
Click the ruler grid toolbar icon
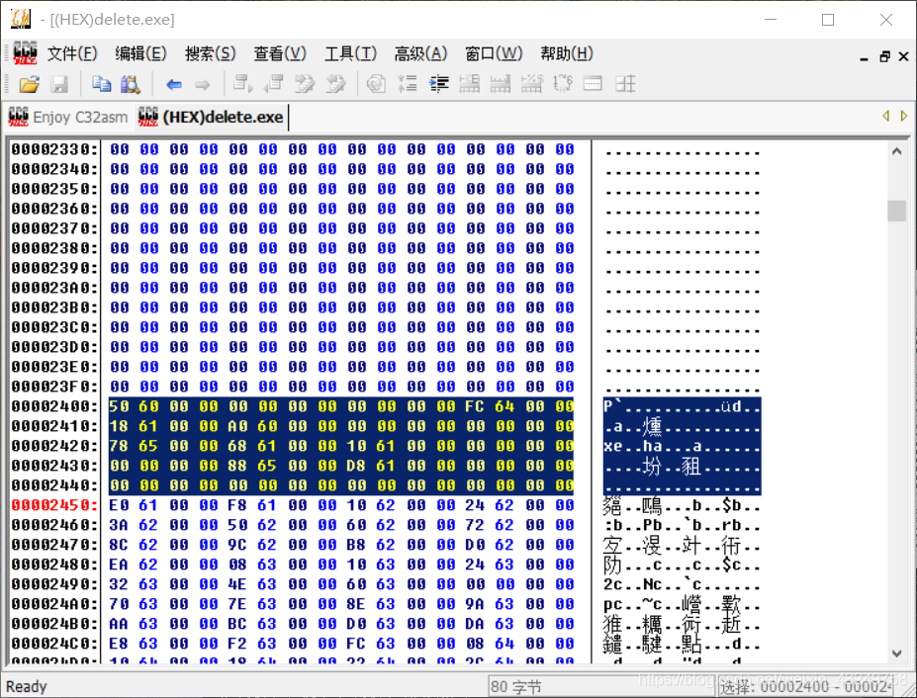coord(500,84)
